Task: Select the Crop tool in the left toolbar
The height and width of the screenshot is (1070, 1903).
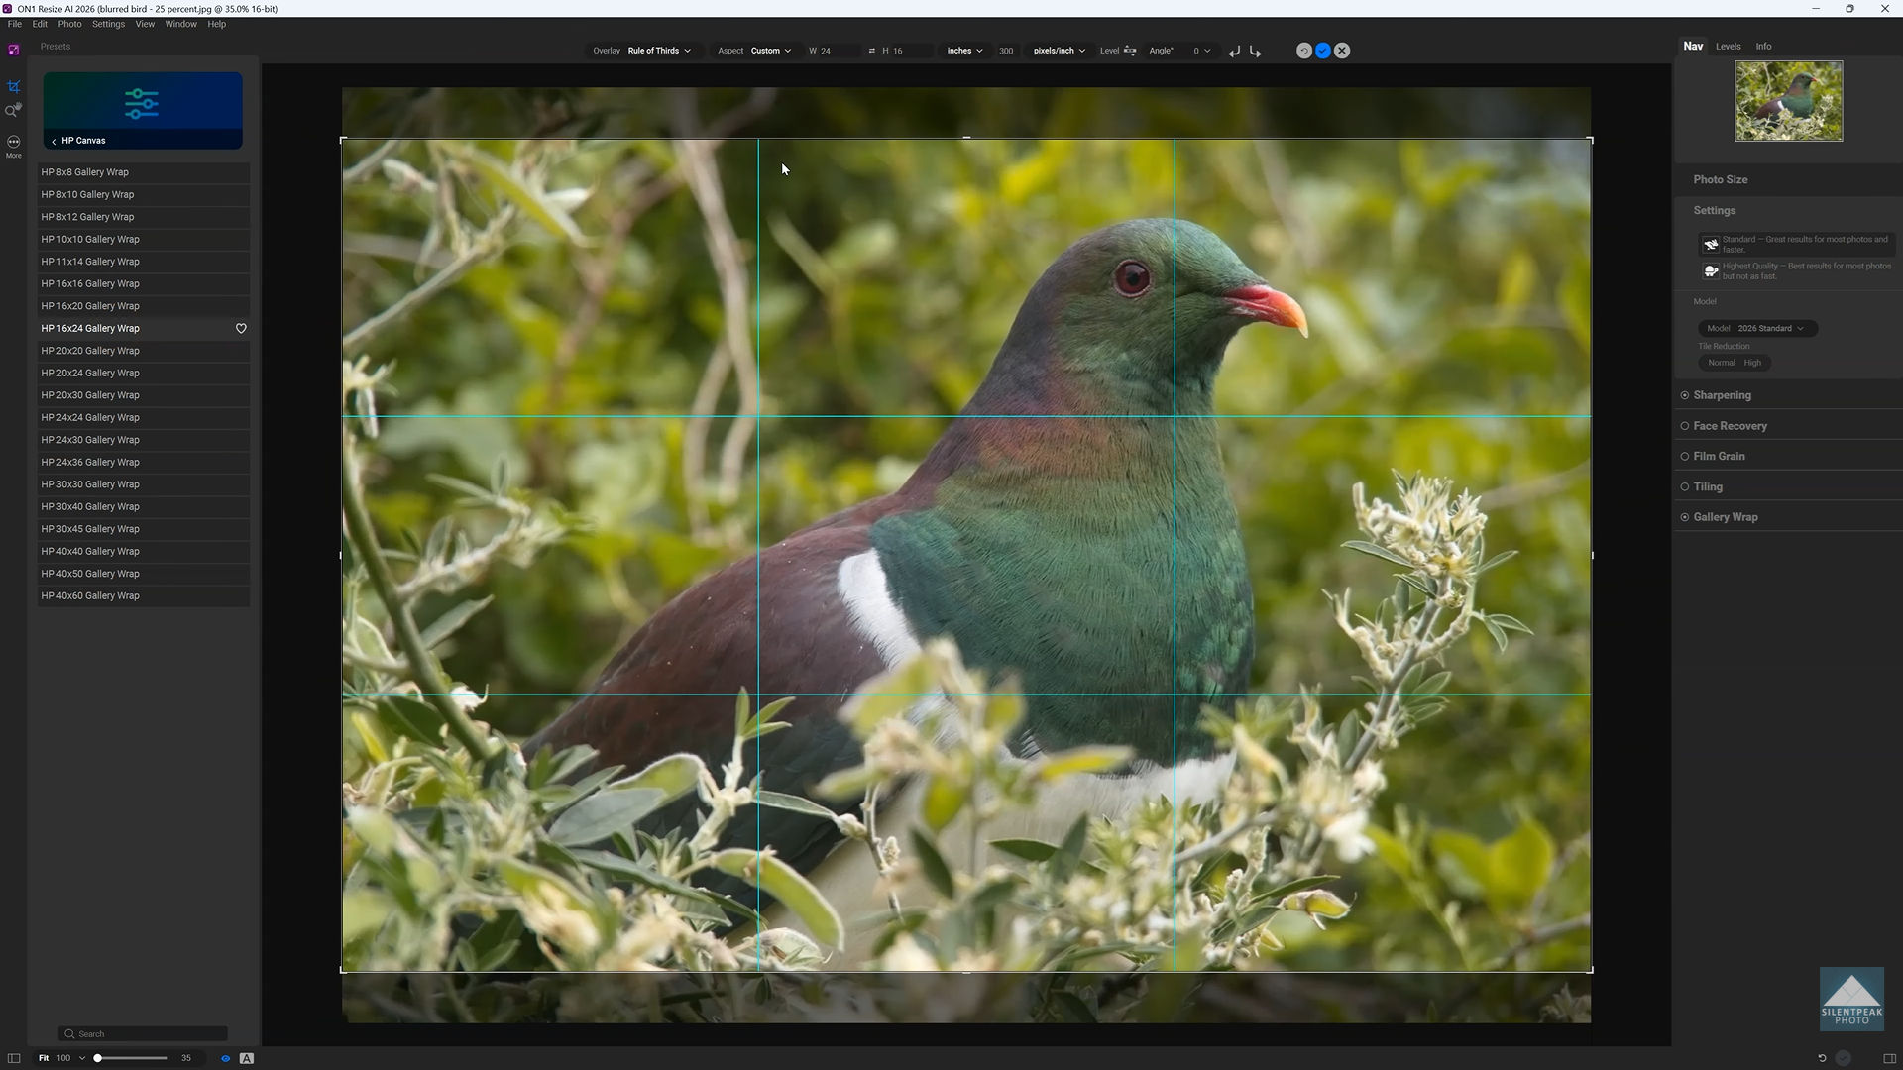Action: pyautogui.click(x=13, y=86)
